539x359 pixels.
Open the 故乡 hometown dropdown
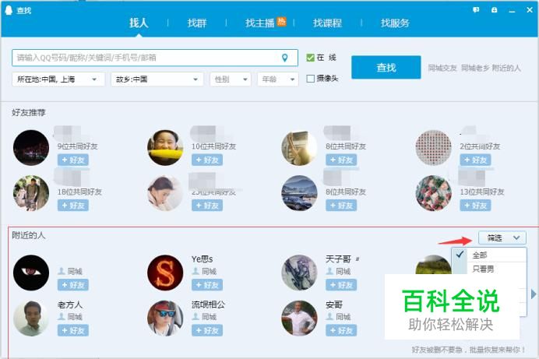click(157, 79)
